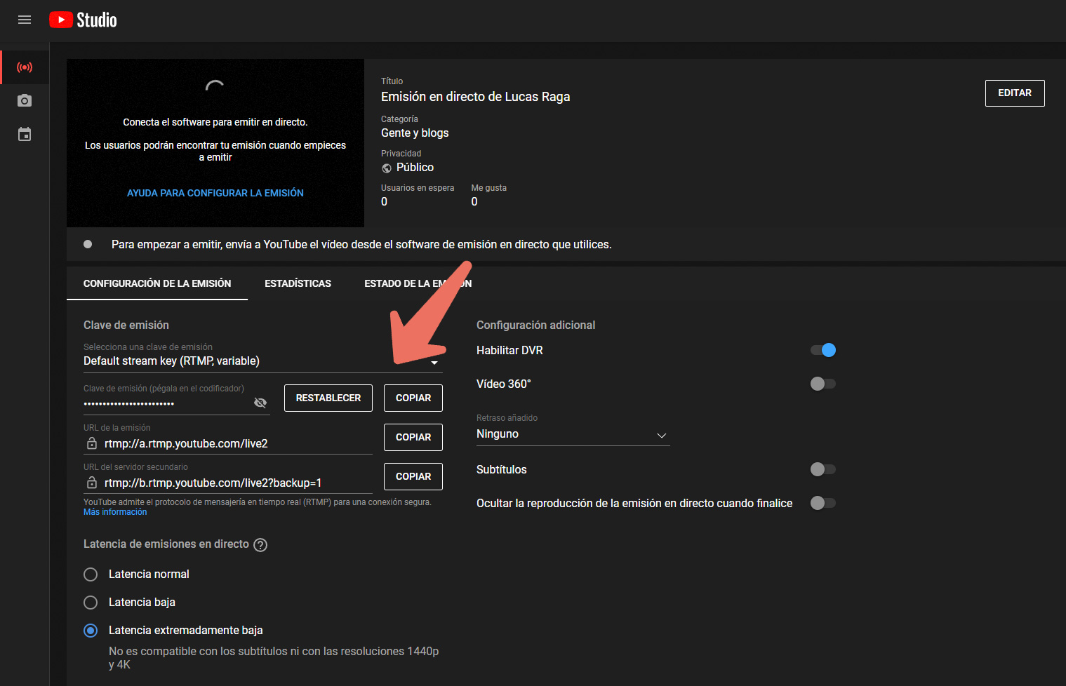Open latency help question mark icon
The width and height of the screenshot is (1066, 686).
point(260,545)
